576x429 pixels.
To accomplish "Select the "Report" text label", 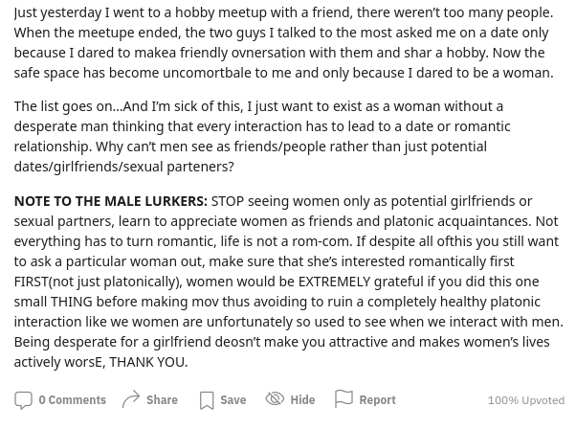I will tap(377, 400).
